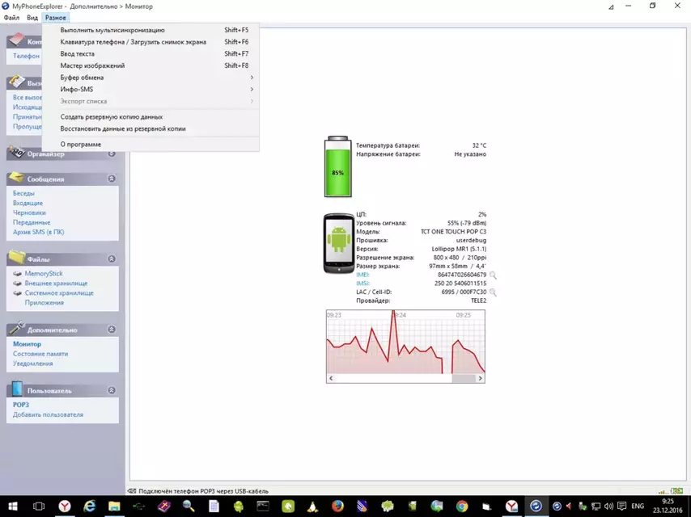
Task: Expand the Буфер обмена submenu arrow
Action: coord(252,78)
